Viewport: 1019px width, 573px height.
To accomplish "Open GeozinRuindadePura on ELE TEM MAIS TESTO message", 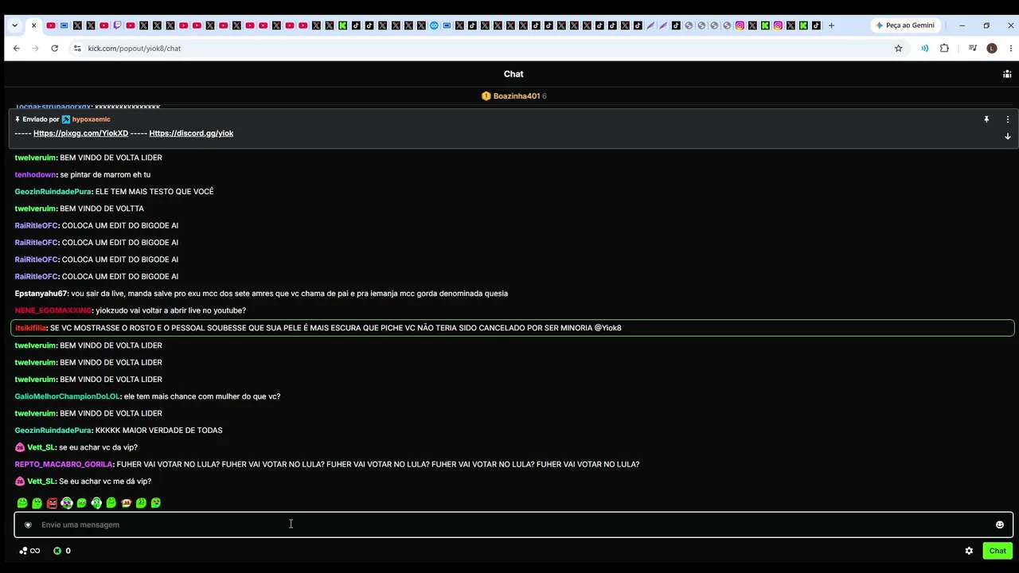I will pos(53,192).
